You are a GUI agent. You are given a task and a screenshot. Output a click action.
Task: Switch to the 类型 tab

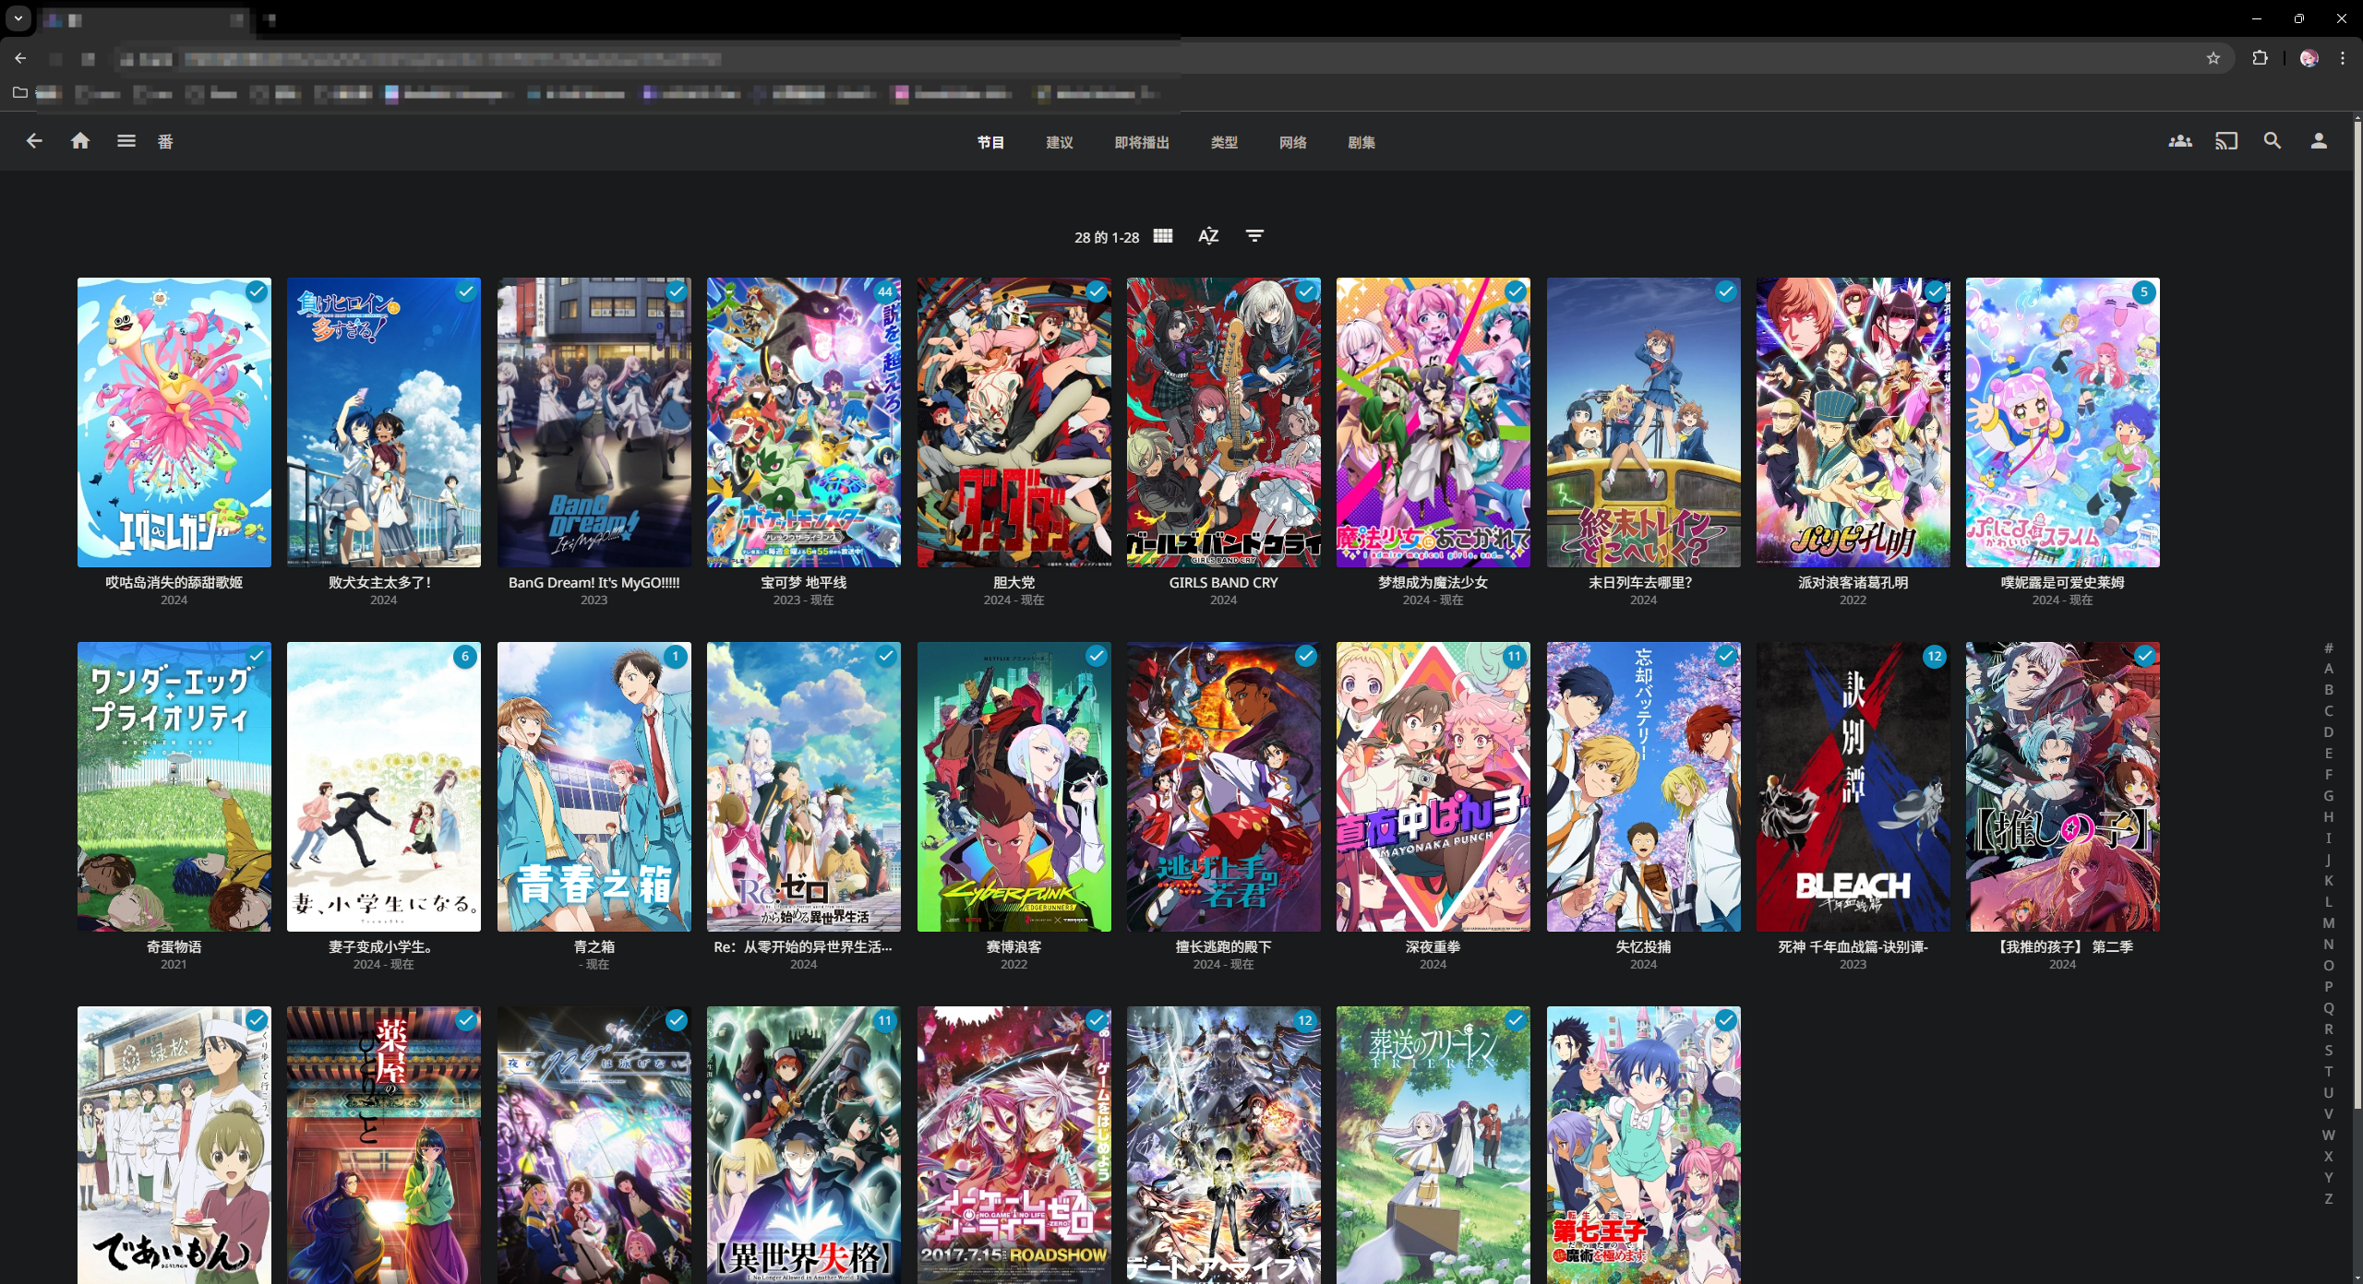[x=1224, y=142]
